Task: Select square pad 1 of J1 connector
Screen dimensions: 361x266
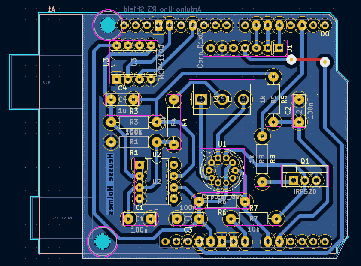Action: tap(279, 48)
